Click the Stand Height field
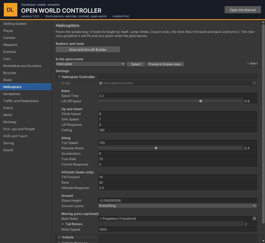 click(177, 200)
